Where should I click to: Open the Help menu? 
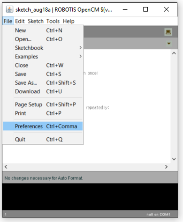[x=69, y=21]
